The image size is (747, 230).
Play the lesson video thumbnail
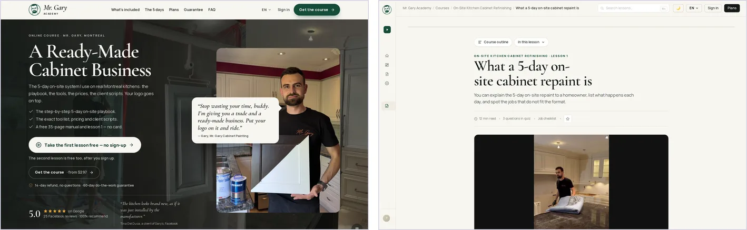point(571,182)
